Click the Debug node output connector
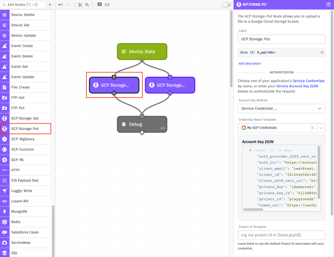334x257 pixels. tap(142, 132)
